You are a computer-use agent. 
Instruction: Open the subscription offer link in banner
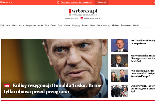(x=76, y=2)
